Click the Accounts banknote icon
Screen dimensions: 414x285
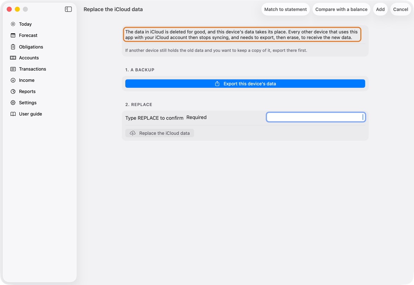pos(13,58)
